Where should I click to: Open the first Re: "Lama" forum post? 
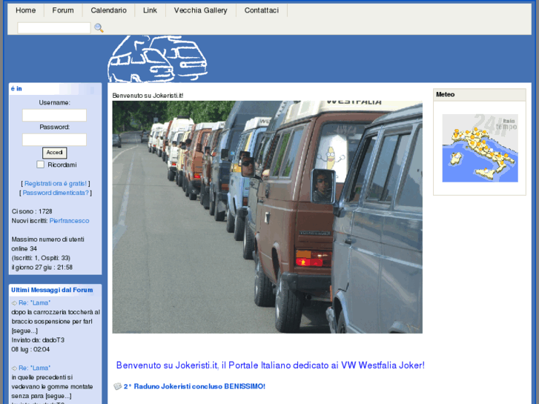tap(34, 303)
